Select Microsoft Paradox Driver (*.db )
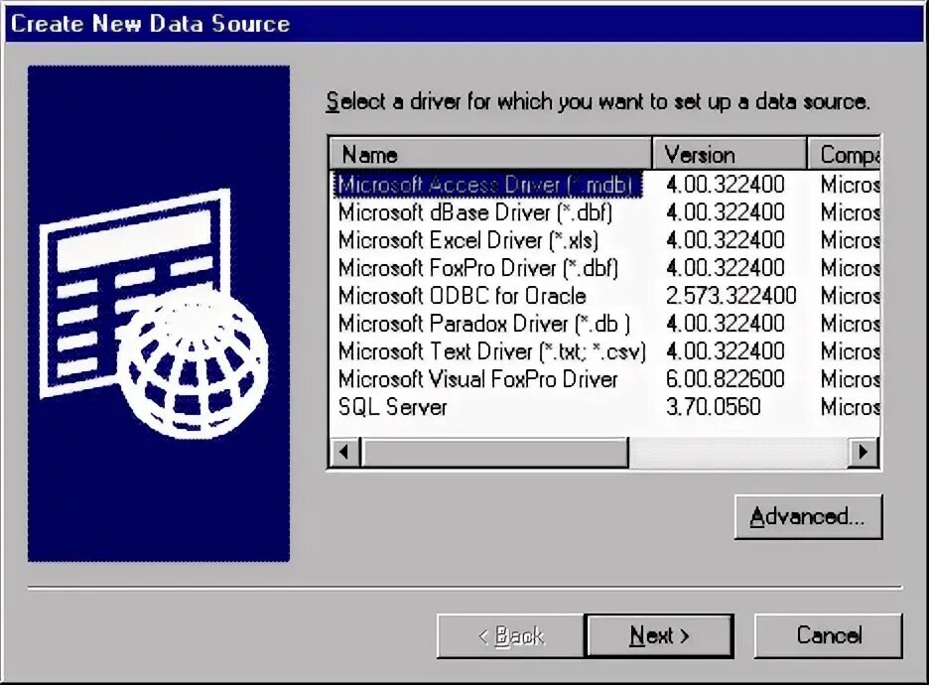The image size is (929, 685). pyautogui.click(x=484, y=324)
